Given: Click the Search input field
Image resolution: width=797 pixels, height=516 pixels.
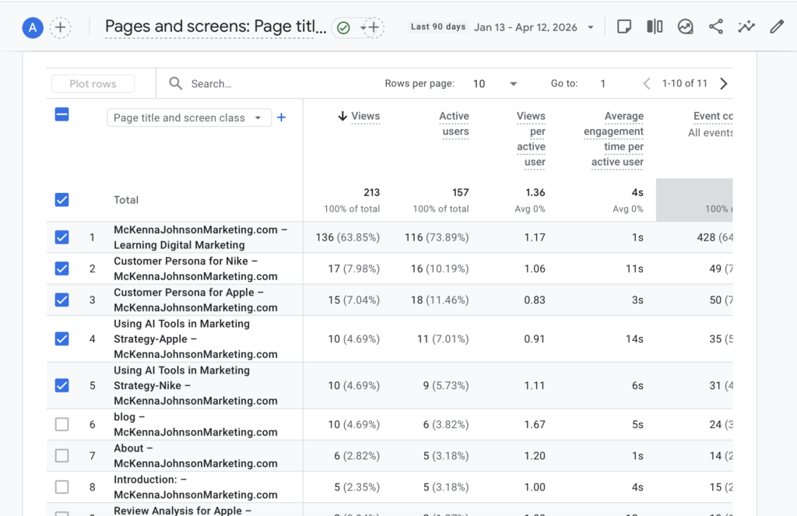Looking at the screenshot, I should point(265,84).
